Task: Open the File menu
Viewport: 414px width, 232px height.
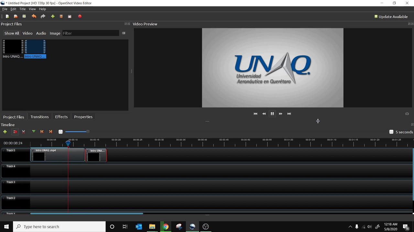Action: point(5,9)
